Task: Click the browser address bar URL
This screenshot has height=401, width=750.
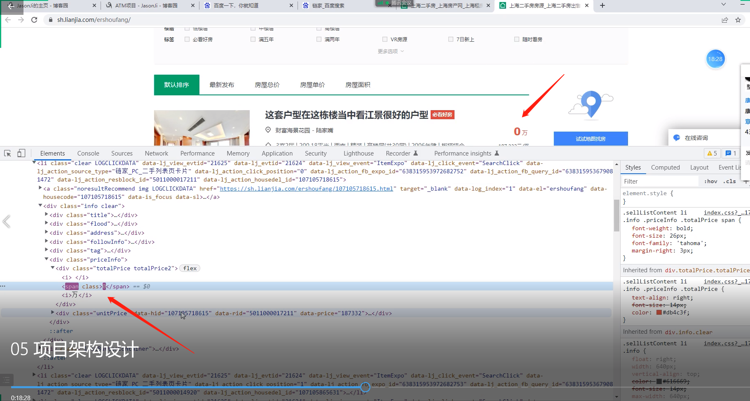Action: click(x=94, y=20)
